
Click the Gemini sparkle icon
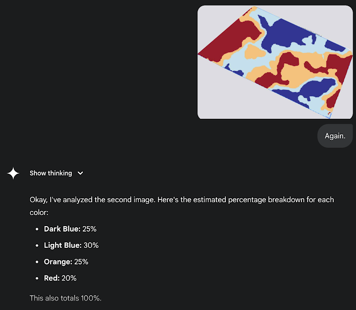click(x=13, y=173)
